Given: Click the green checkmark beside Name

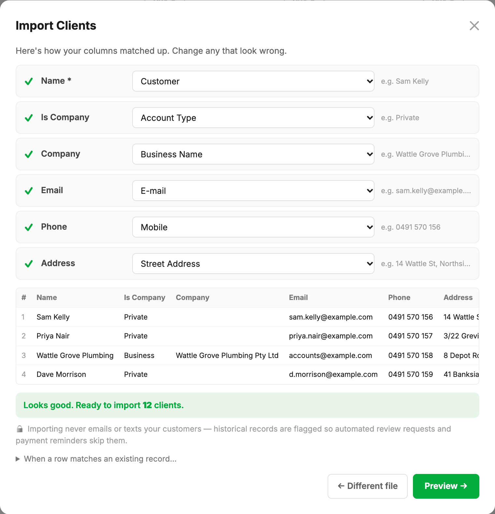Looking at the screenshot, I should [29, 81].
